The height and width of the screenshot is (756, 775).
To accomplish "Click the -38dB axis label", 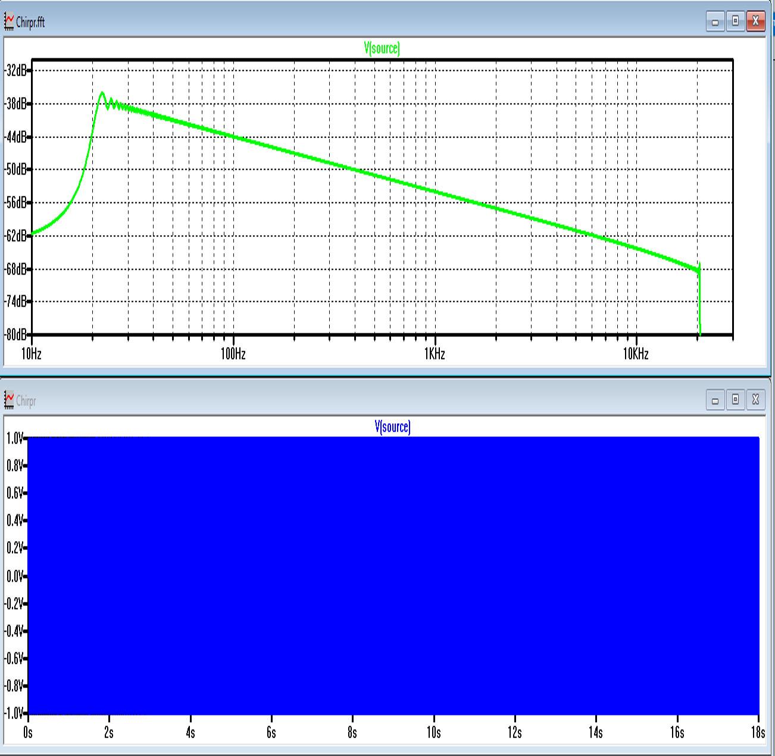I will tap(15, 104).
